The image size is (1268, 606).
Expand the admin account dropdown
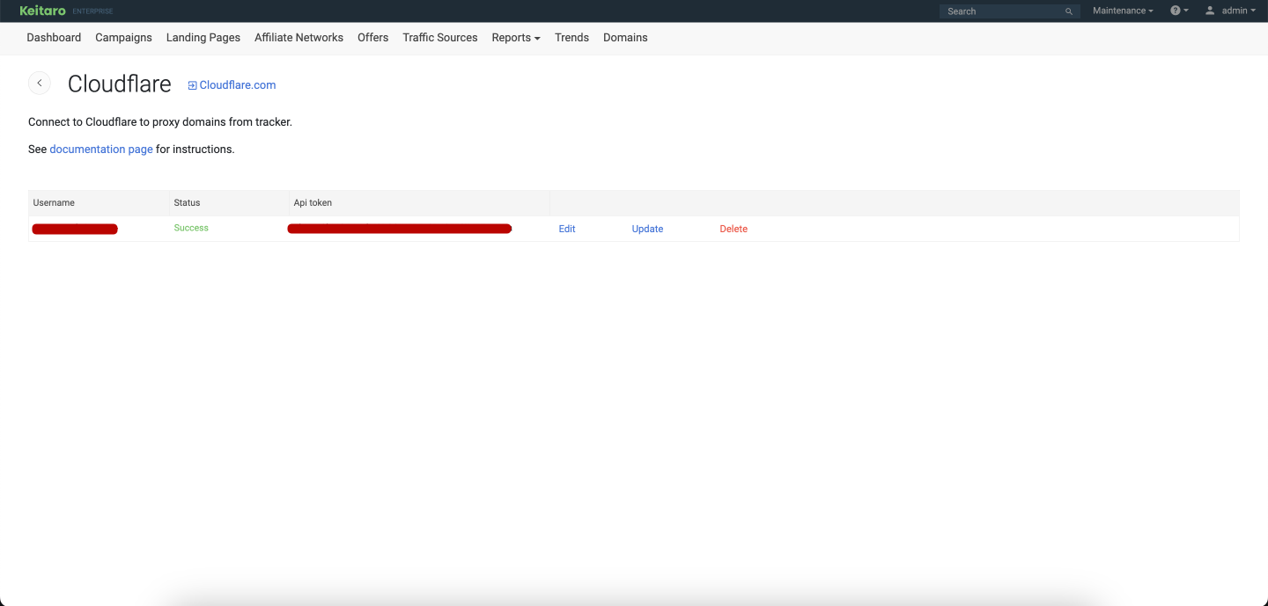coord(1239,11)
